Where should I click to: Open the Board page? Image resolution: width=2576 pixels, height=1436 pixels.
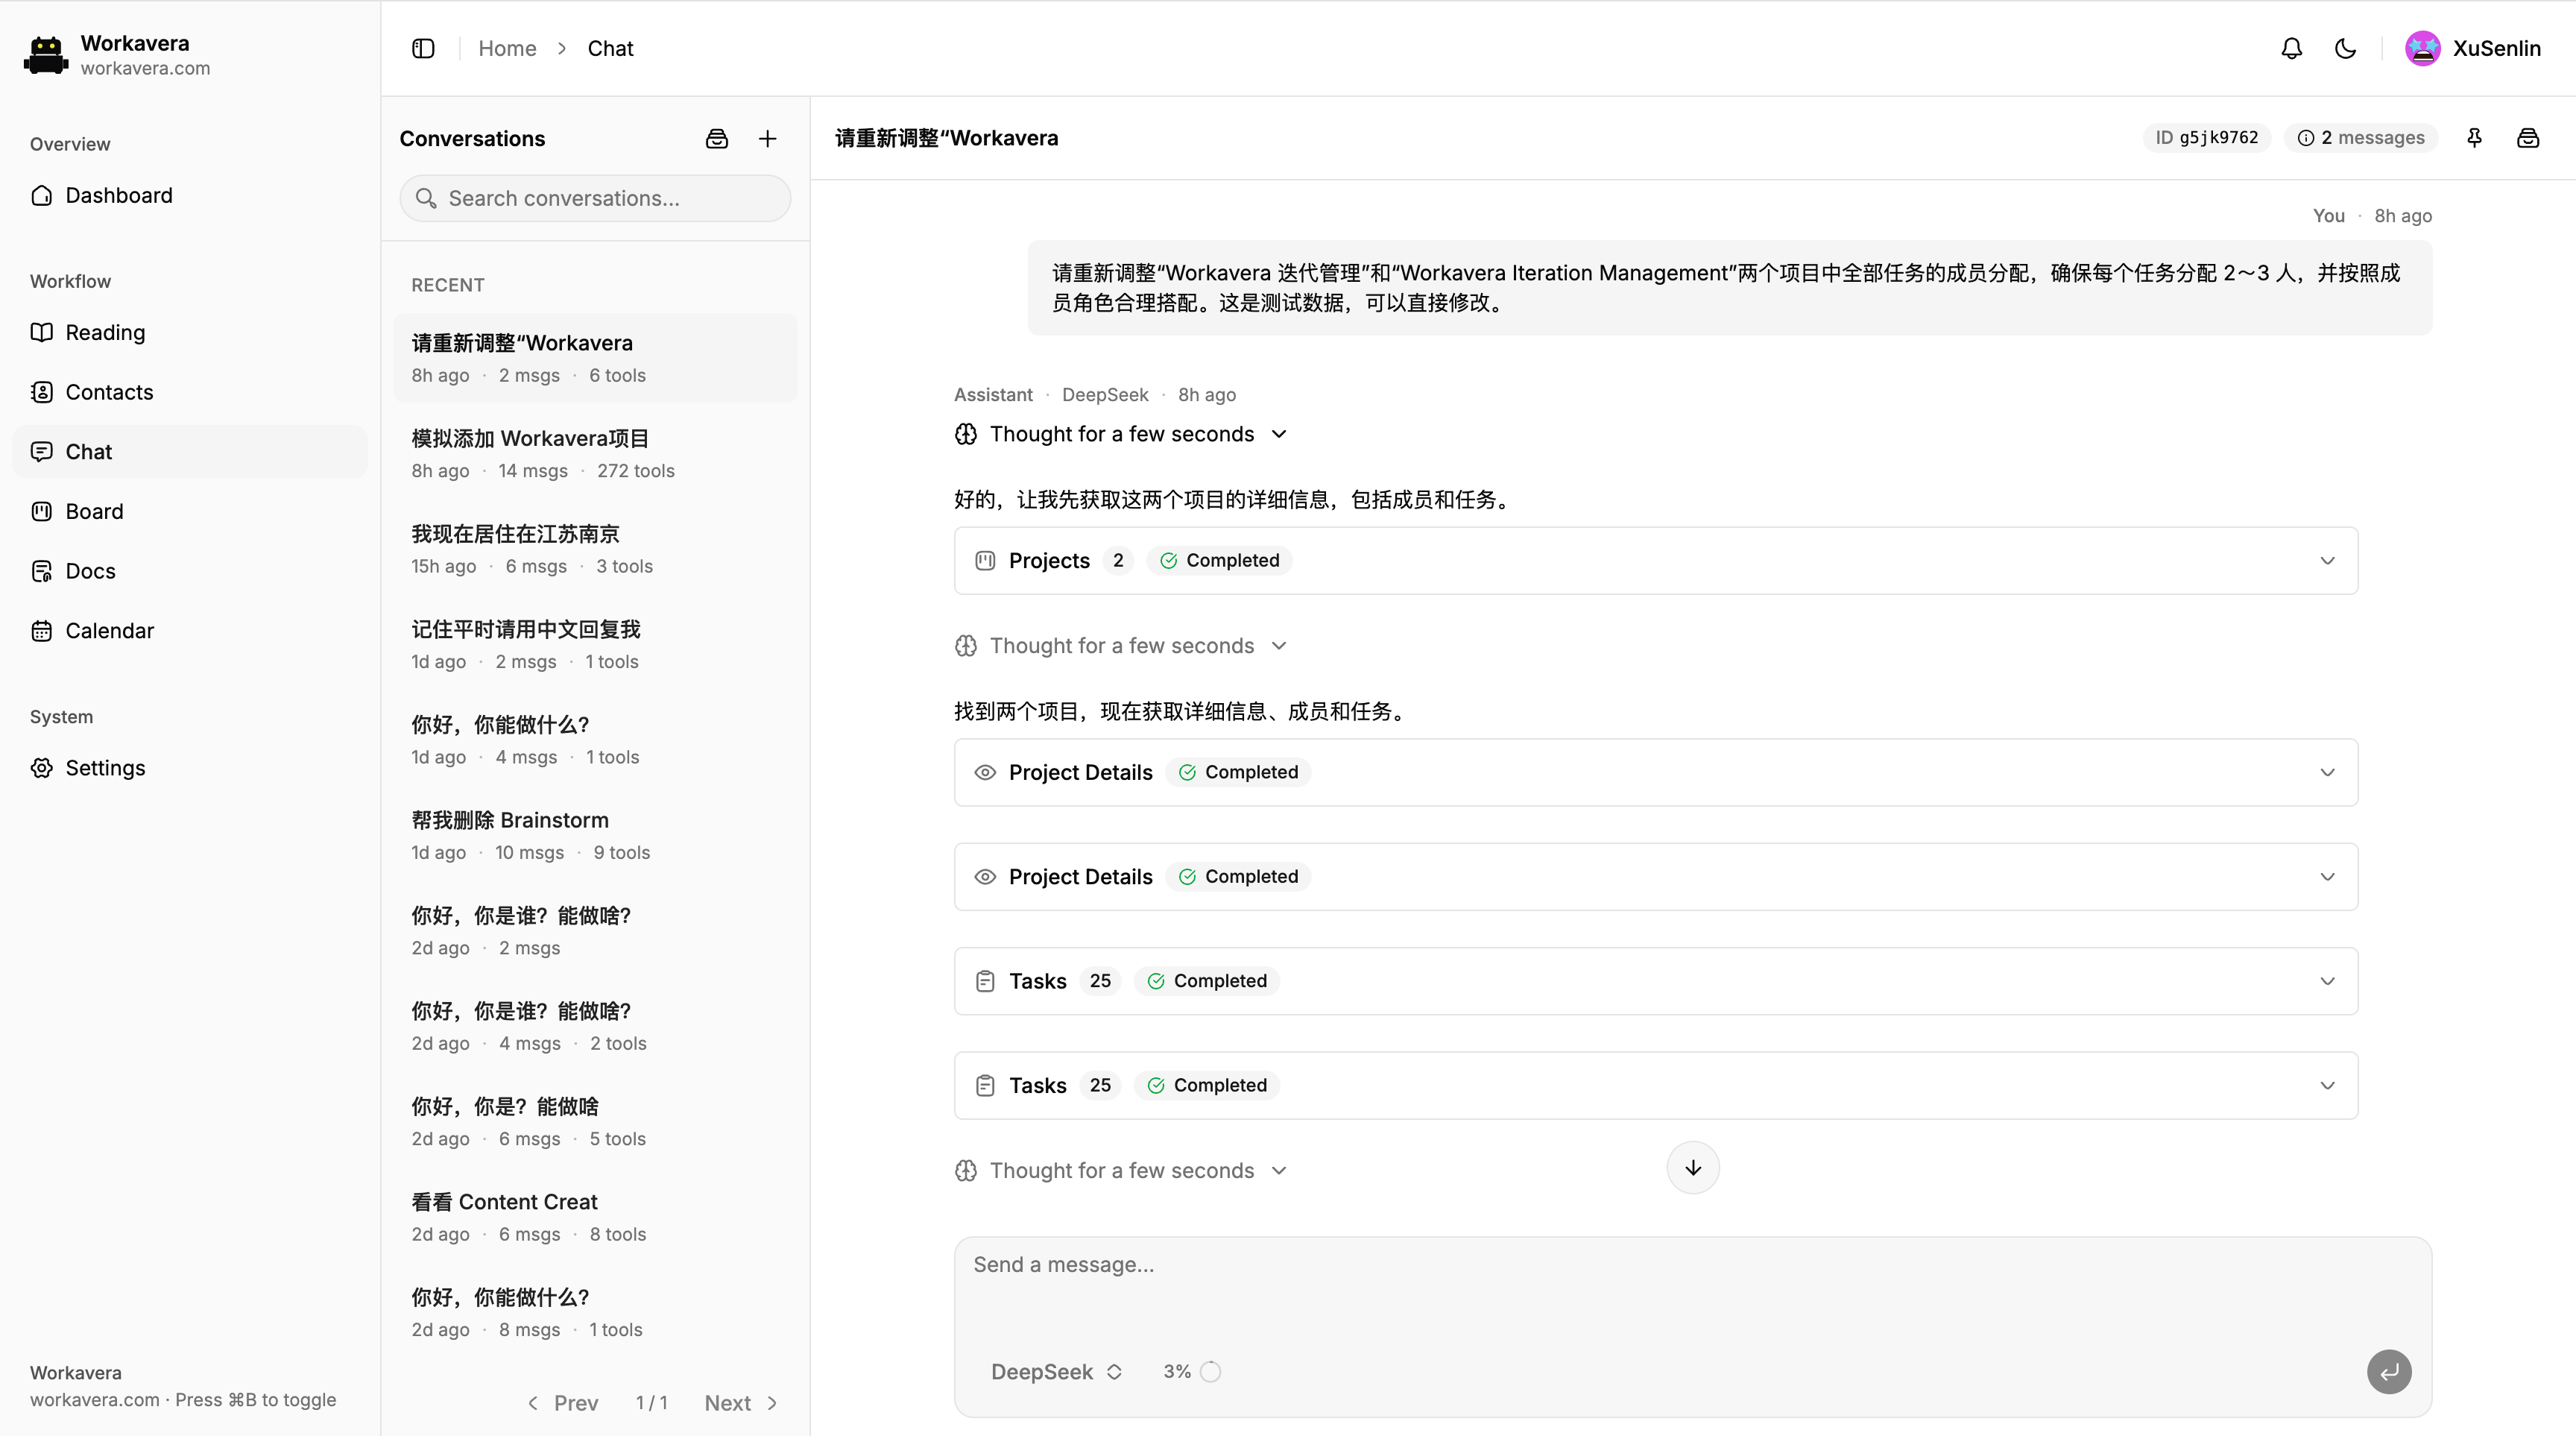point(190,511)
